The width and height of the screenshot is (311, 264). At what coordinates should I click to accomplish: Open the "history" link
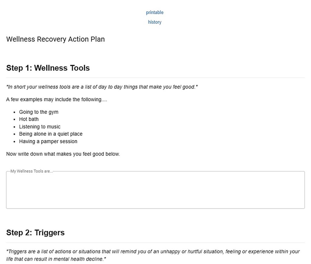point(155,22)
